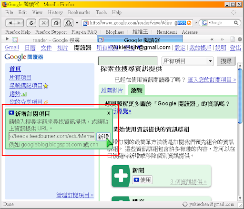
Task: Switch to the 推薦影片 tab
Action: click(x=112, y=90)
